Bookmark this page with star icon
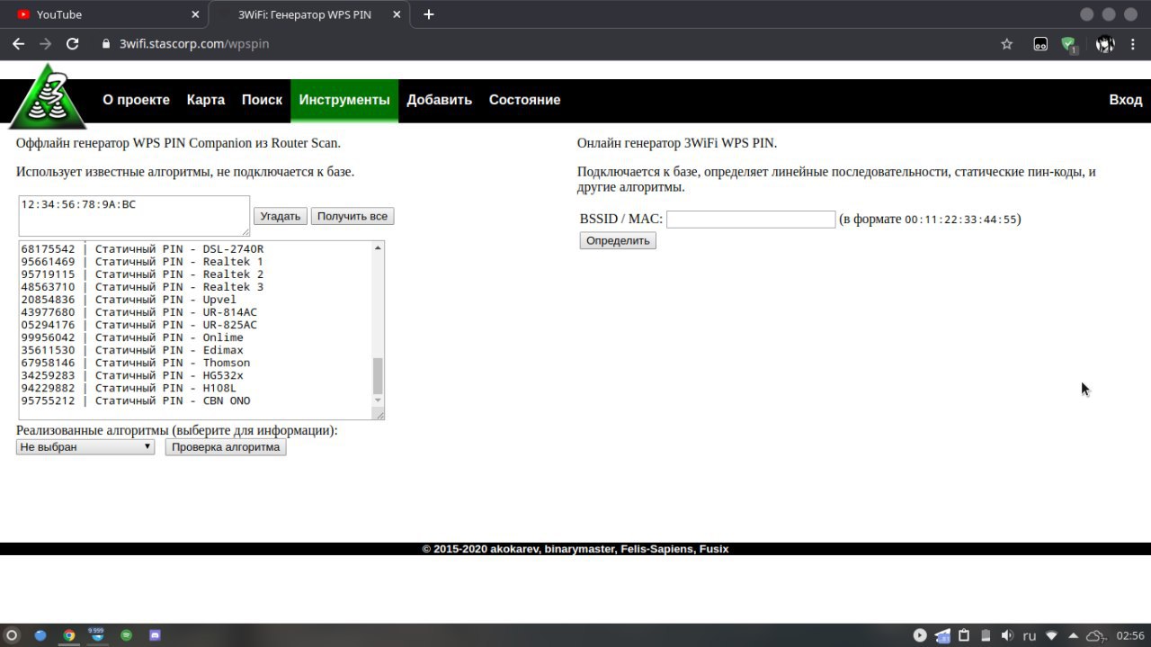The image size is (1151, 647). (1007, 43)
